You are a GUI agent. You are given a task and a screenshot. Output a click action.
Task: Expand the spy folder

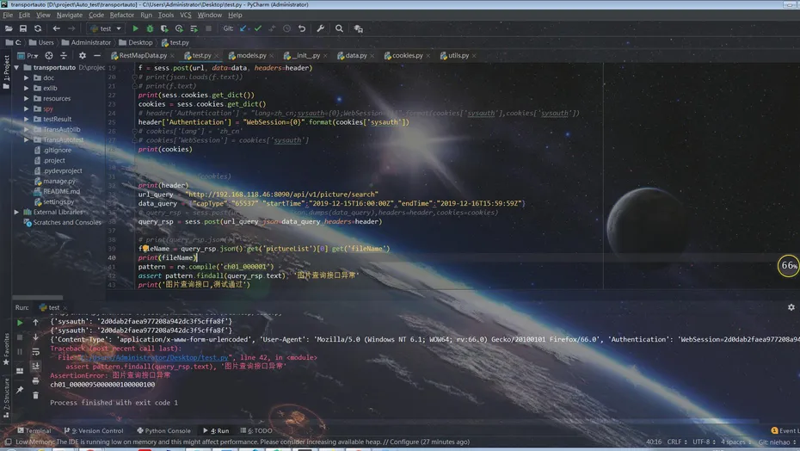(x=27, y=108)
